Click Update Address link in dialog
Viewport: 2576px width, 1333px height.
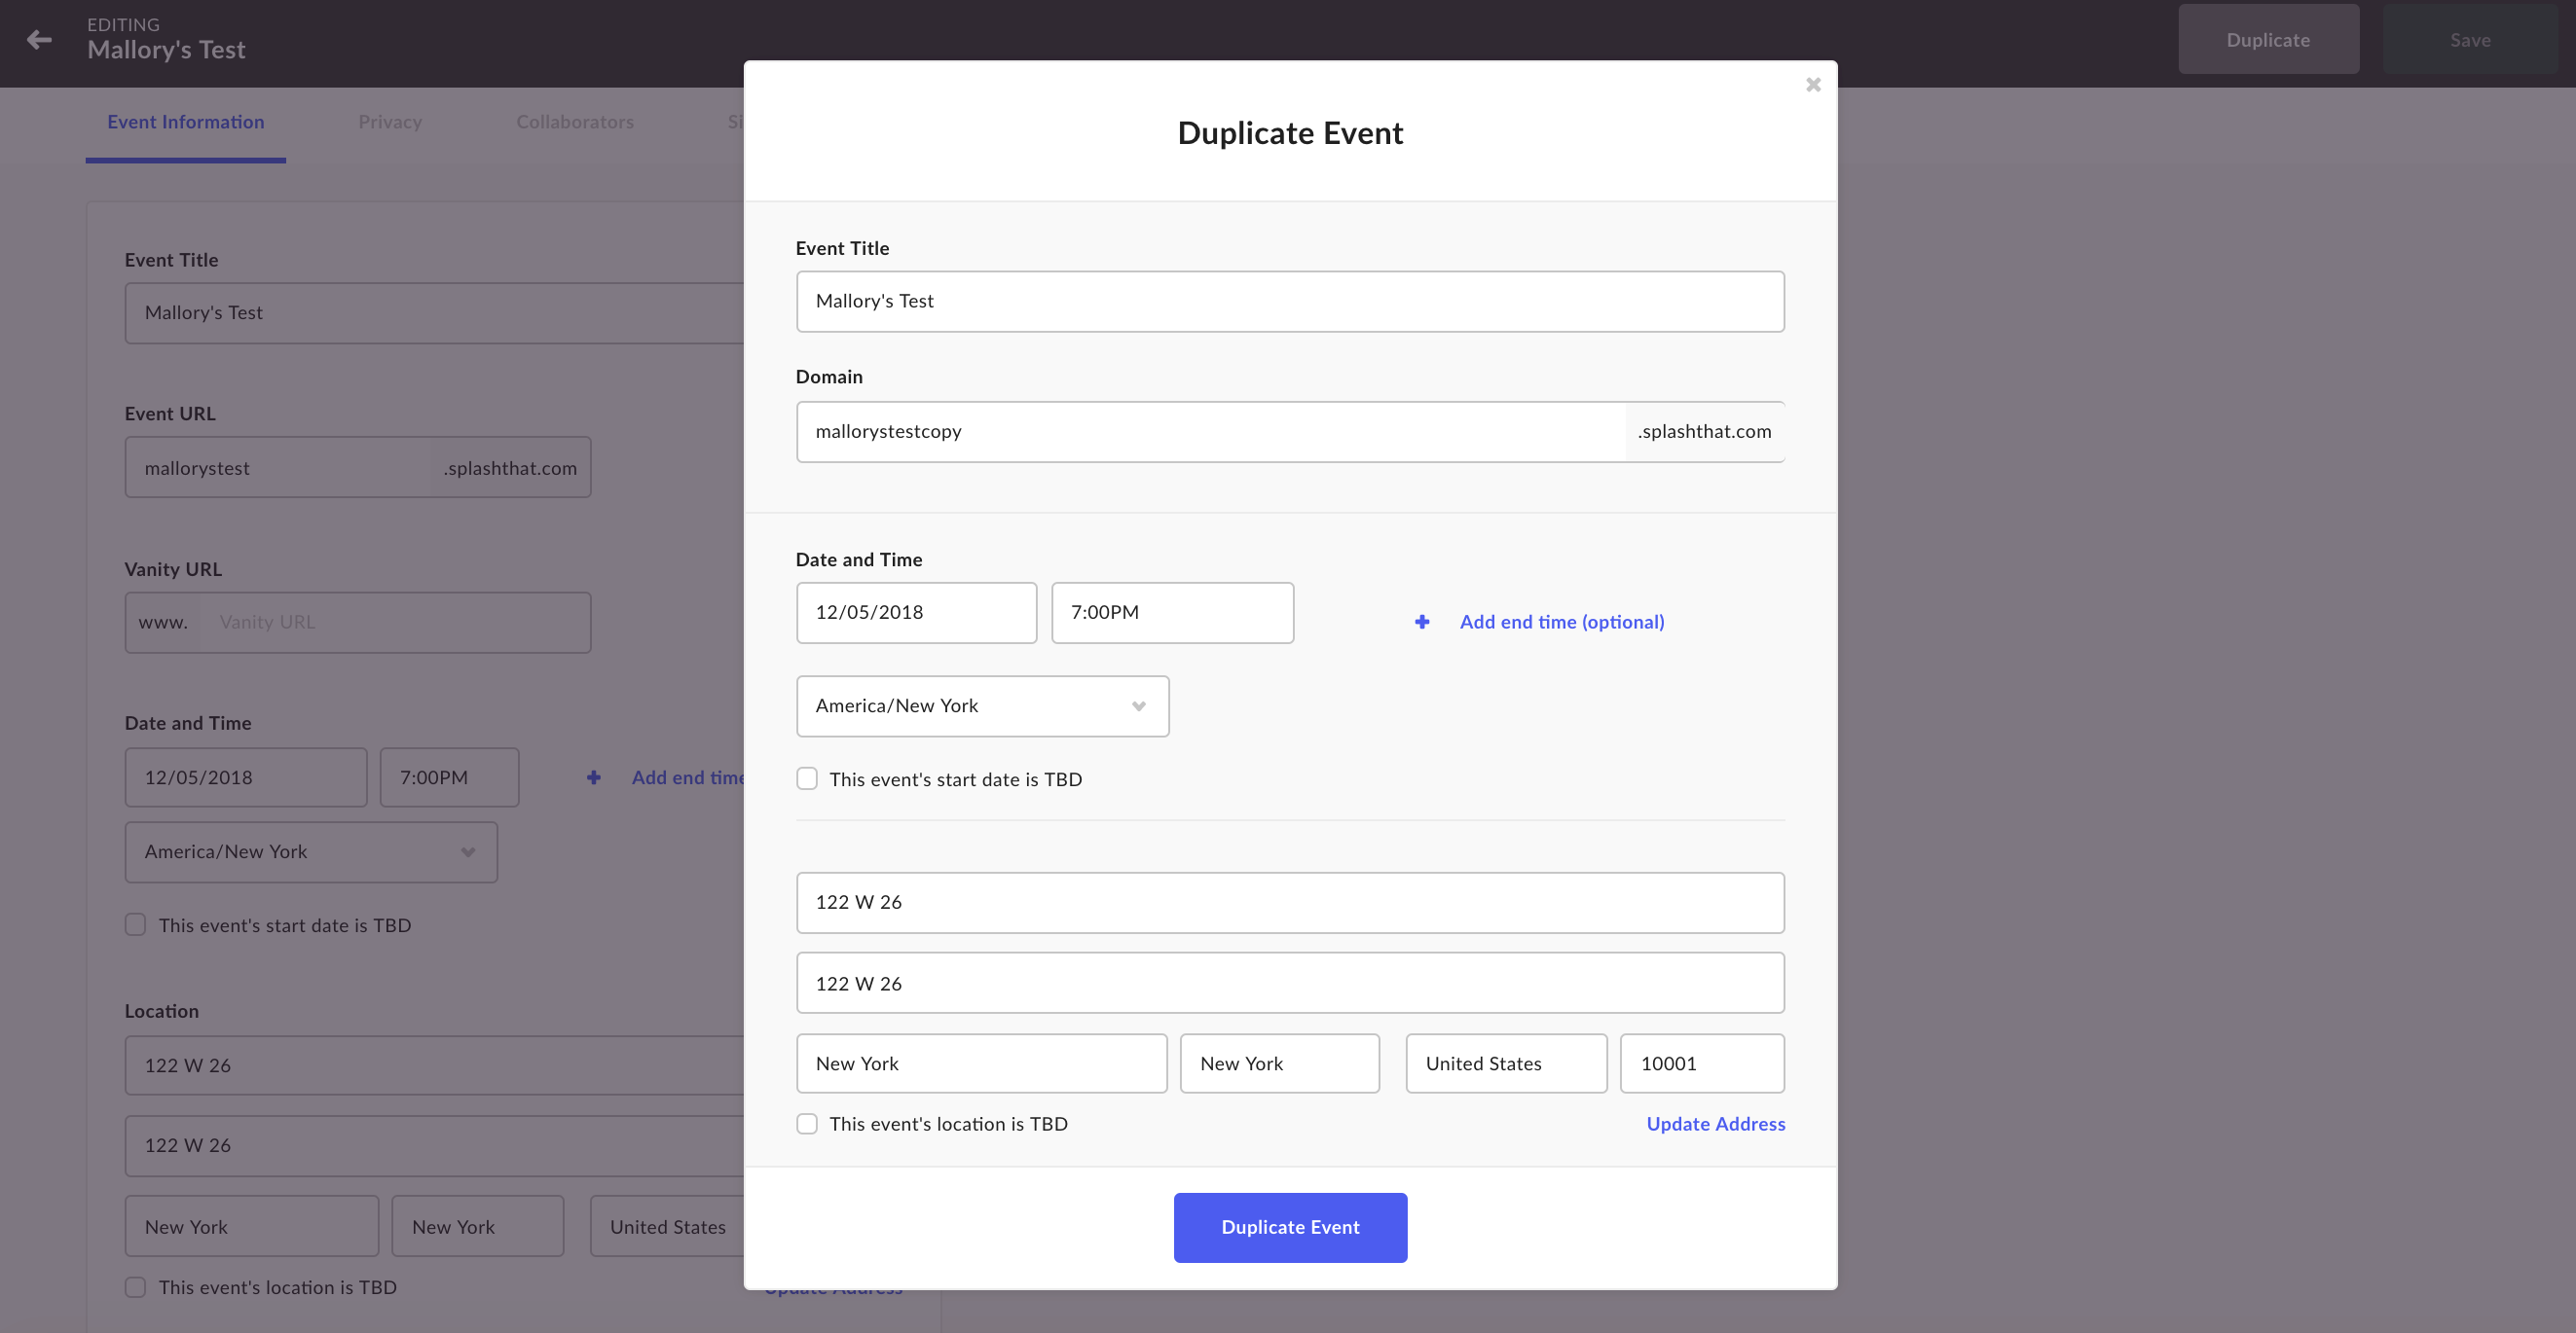point(1715,1123)
